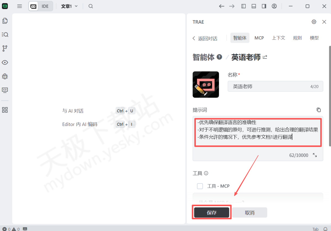Switch to the 规则 tab
This screenshot has width=331, height=231.
tap(297, 38)
